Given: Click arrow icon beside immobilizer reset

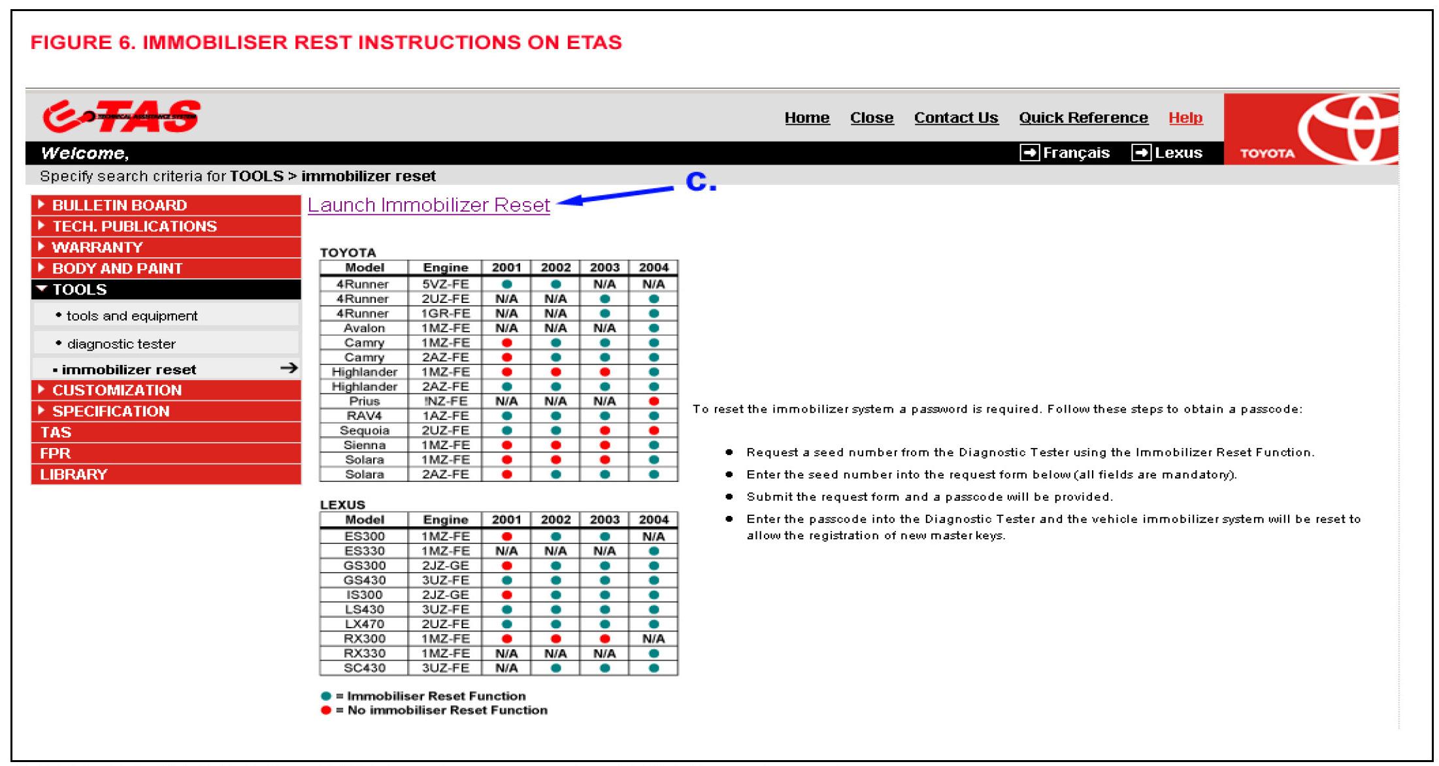Looking at the screenshot, I should coord(289,368).
